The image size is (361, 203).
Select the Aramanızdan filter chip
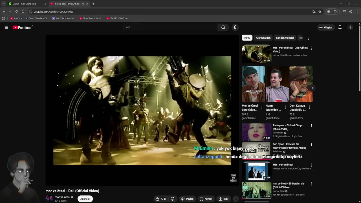(x=263, y=38)
